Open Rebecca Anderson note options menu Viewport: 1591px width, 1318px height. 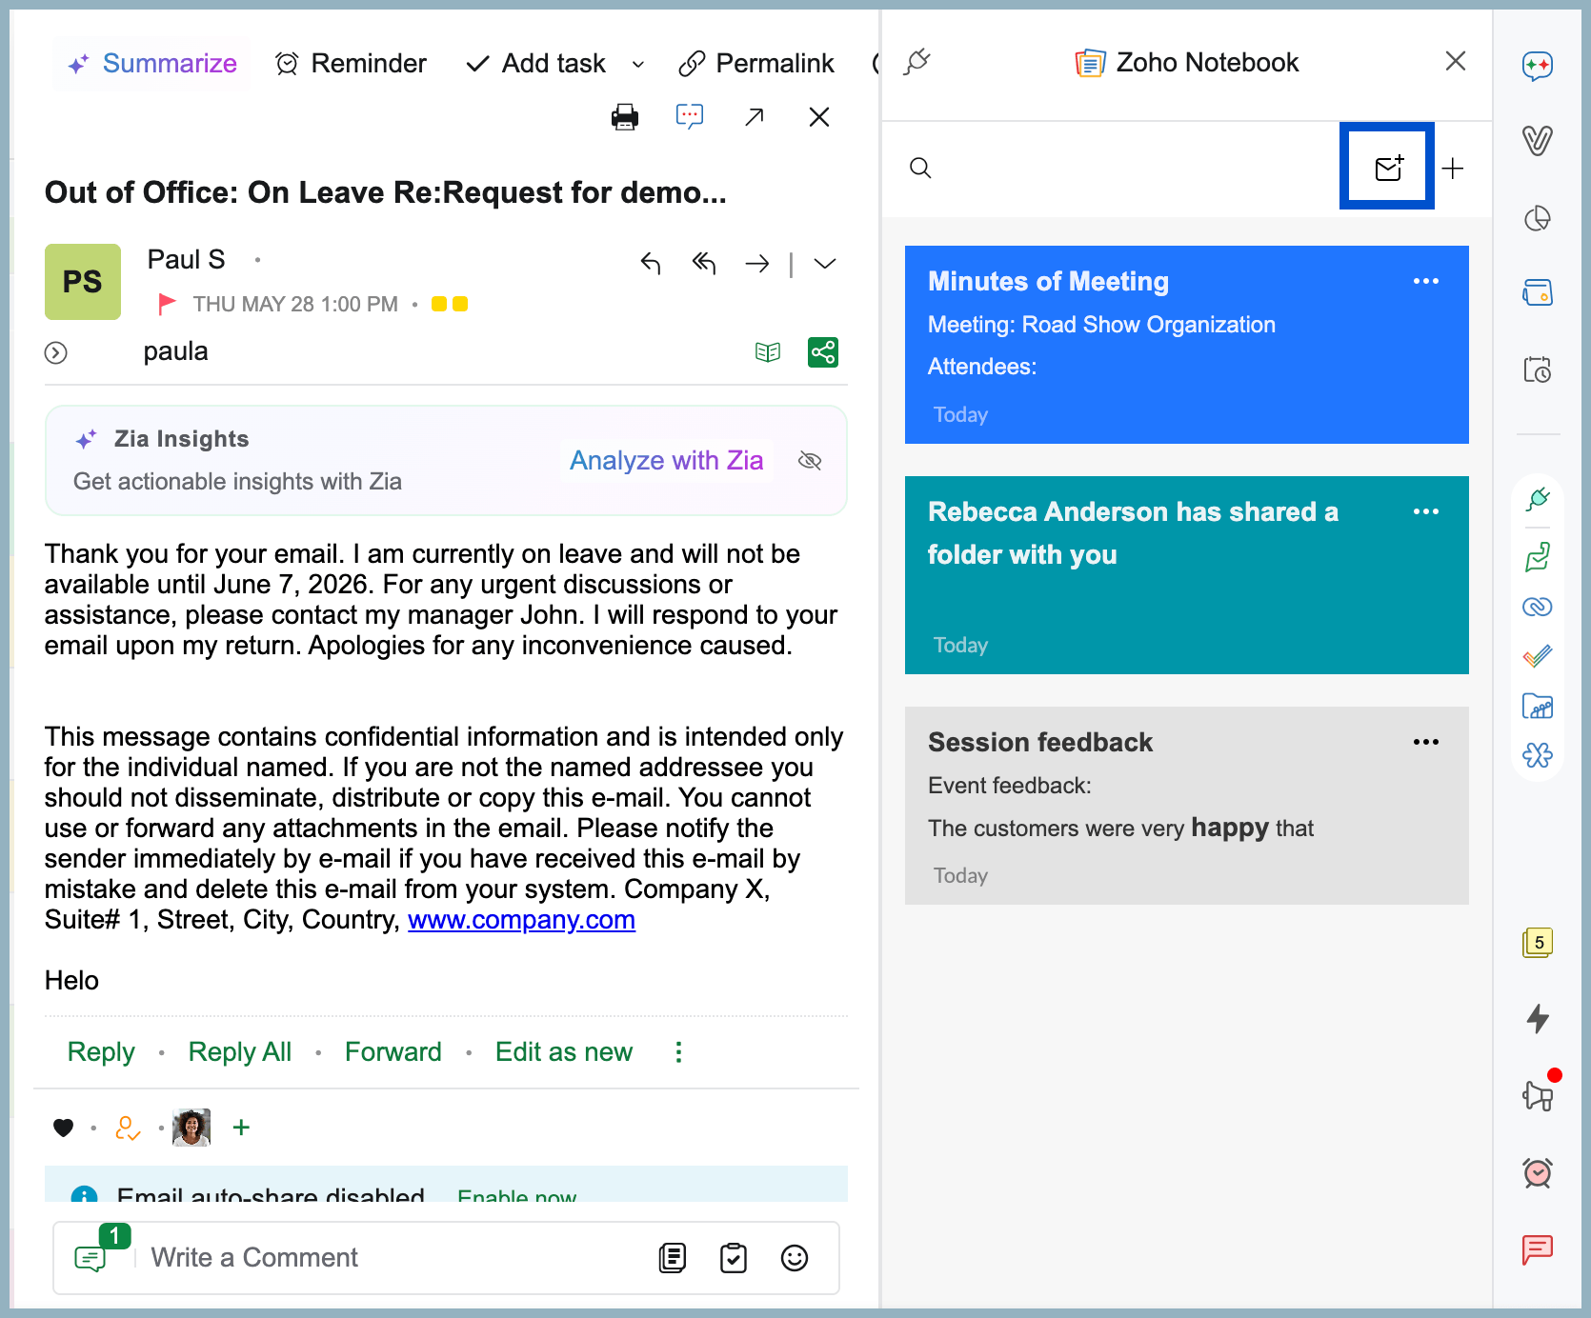tap(1426, 511)
